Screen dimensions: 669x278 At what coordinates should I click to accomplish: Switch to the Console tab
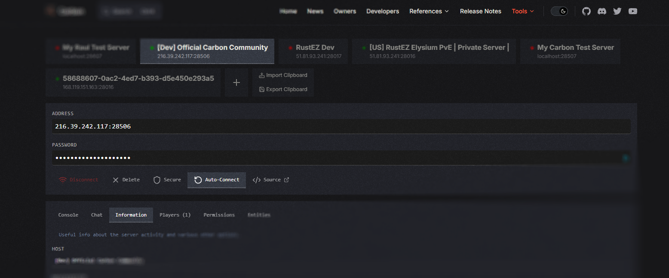(68, 215)
